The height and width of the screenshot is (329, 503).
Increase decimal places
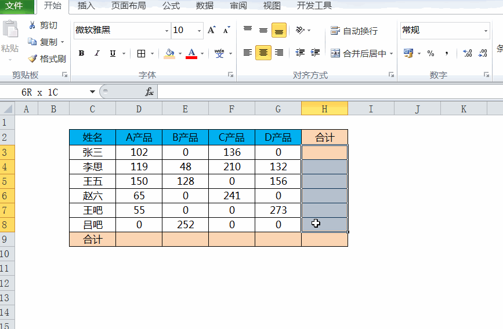click(x=468, y=53)
